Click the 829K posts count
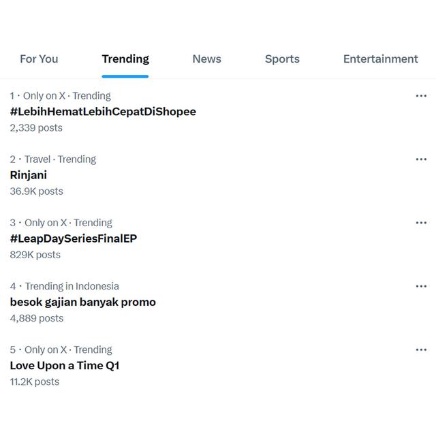The height and width of the screenshot is (436, 436). coord(35,255)
